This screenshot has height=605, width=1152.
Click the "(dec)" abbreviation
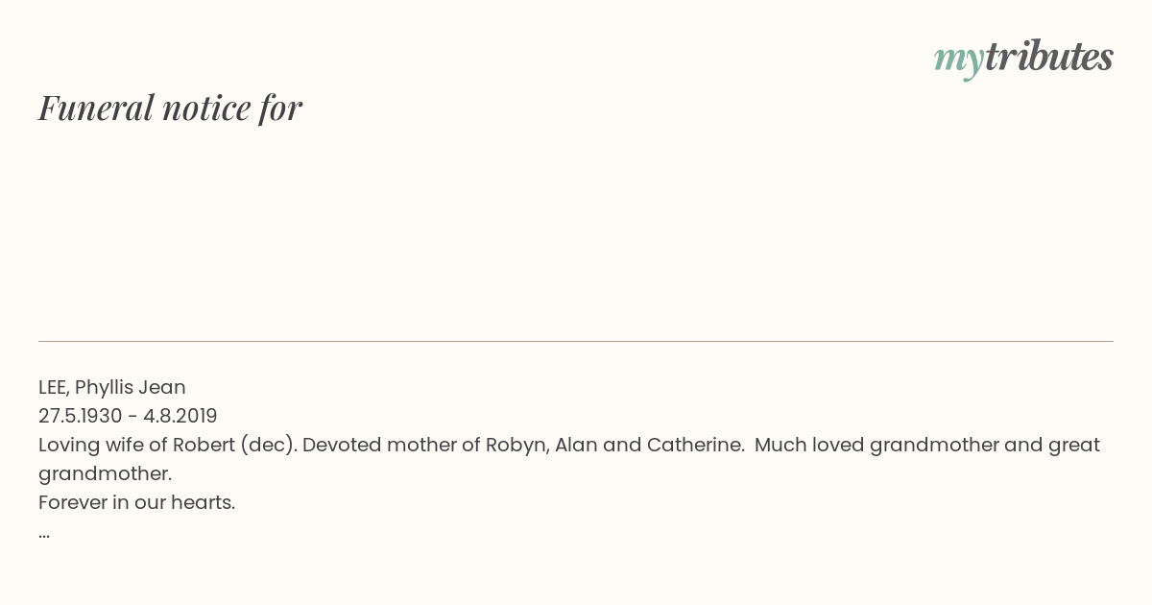(x=268, y=445)
